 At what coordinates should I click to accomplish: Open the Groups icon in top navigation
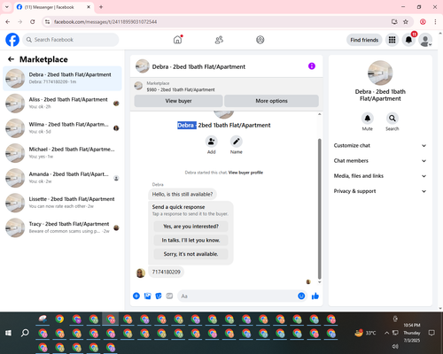coord(260,40)
